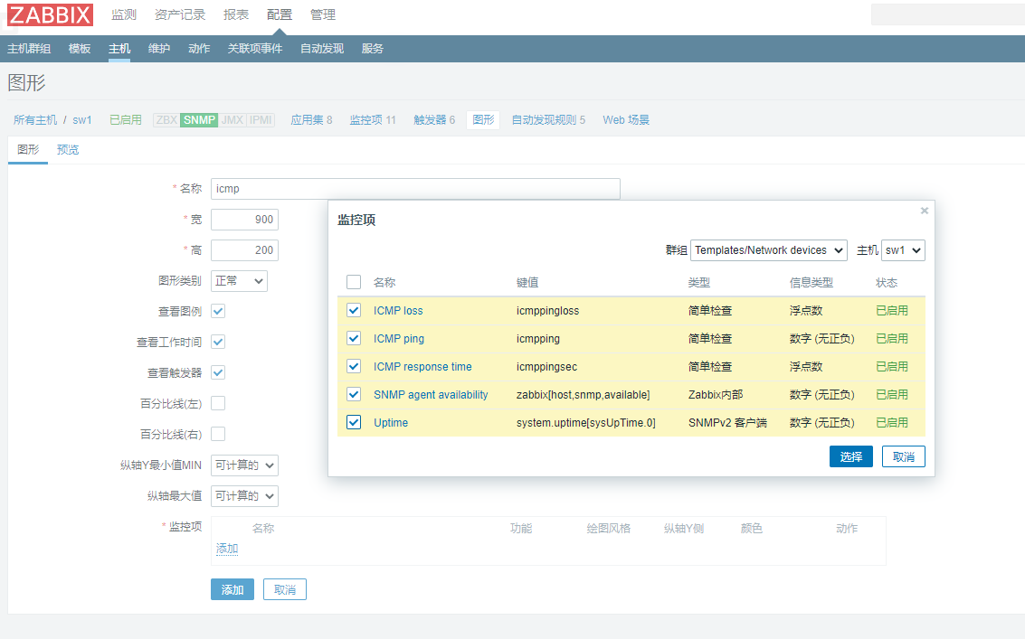Click the 宽 input field with 900
Screen dimensions: 1025x639
coord(244,220)
